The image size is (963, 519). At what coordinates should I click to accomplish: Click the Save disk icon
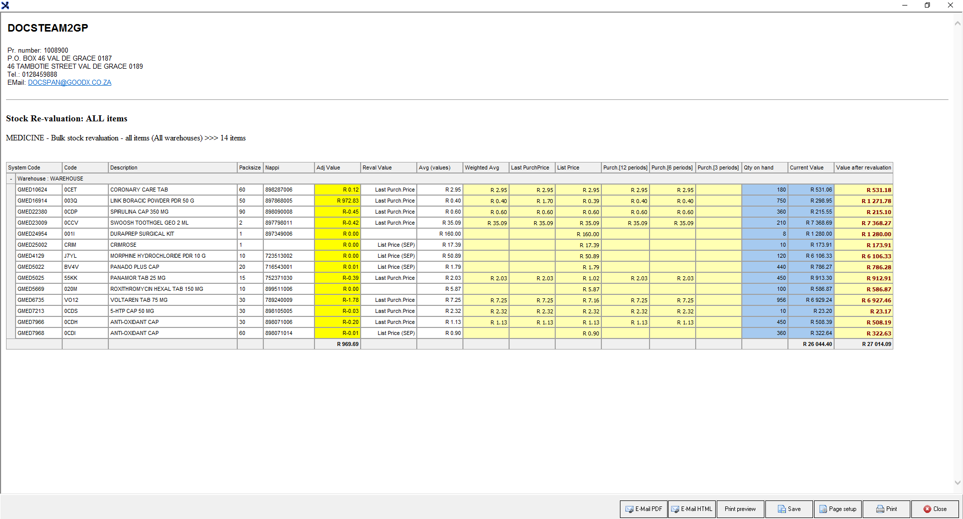[x=781, y=509]
